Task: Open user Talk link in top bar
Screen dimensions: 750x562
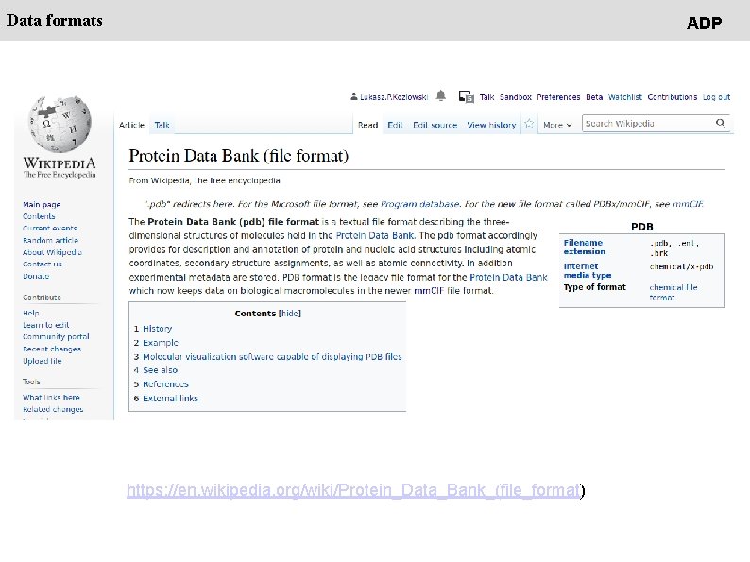Action: pyautogui.click(x=486, y=97)
